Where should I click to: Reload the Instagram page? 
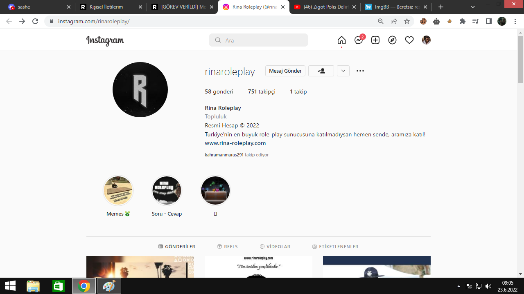(35, 21)
